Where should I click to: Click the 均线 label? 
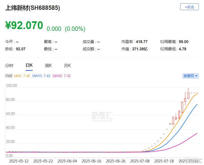(9, 76)
